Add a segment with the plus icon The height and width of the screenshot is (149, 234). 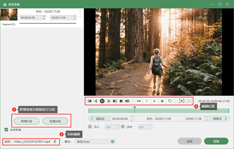coord(154,101)
